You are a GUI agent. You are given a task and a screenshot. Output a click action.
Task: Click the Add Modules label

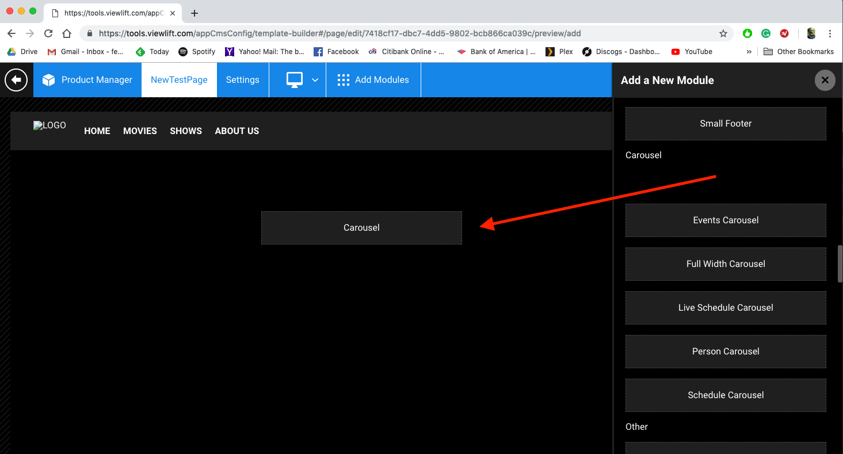click(382, 80)
